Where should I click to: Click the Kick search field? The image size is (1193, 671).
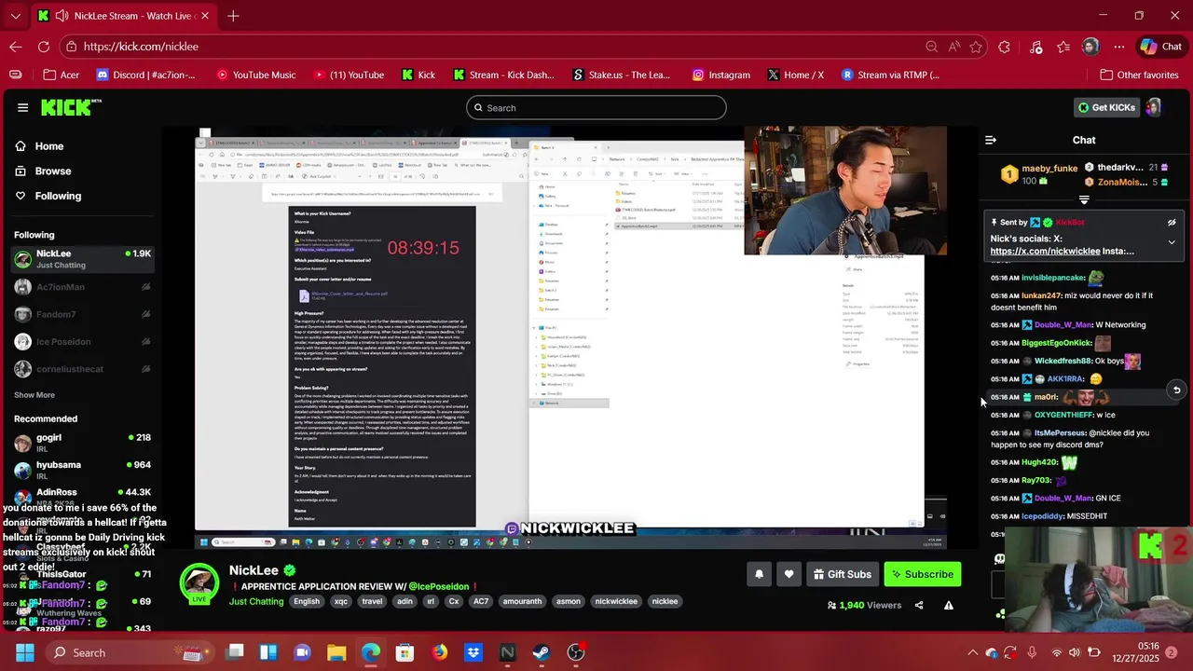[596, 107]
